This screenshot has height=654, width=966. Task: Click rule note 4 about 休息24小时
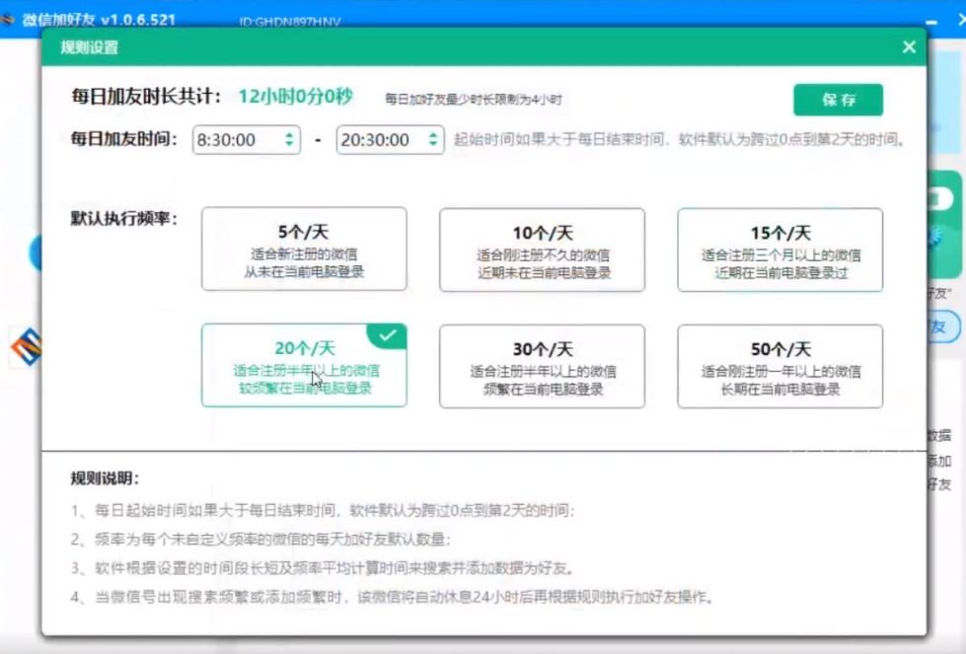(x=393, y=597)
